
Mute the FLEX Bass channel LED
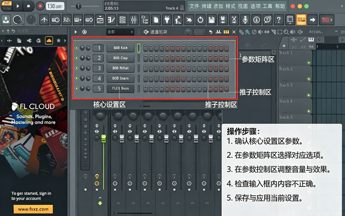[x=76, y=88]
